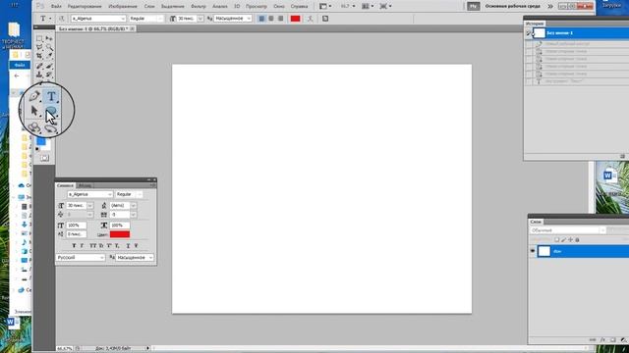Enable All Caps in Character panel
This screenshot has height=353, width=629.
tap(92, 246)
